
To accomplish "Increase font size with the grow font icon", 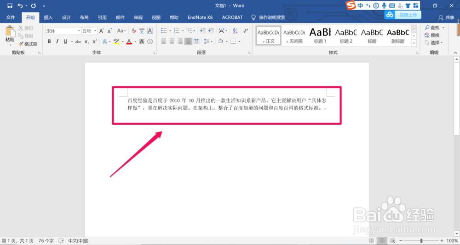I will 102,31.
